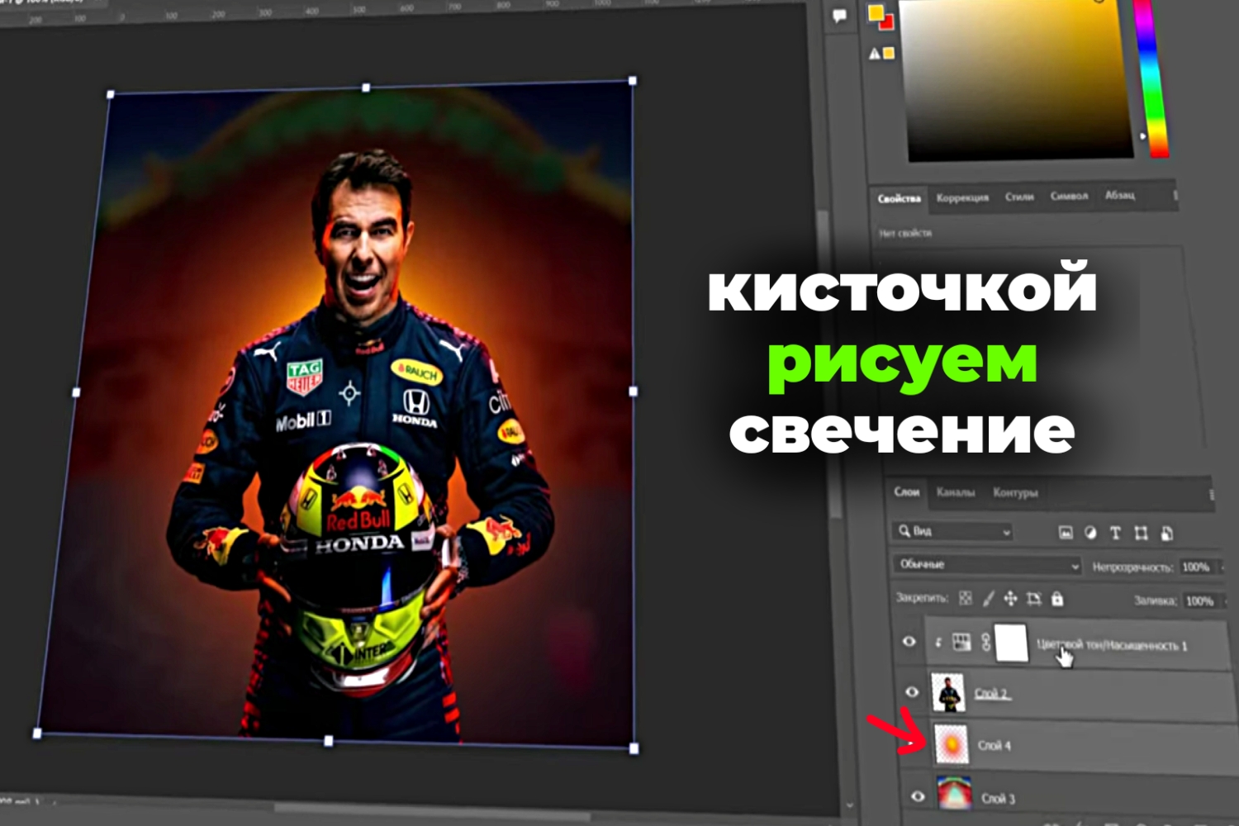Viewport: 1239px width, 826px height.
Task: Click the Непрозрачность label
Action: 1132,567
